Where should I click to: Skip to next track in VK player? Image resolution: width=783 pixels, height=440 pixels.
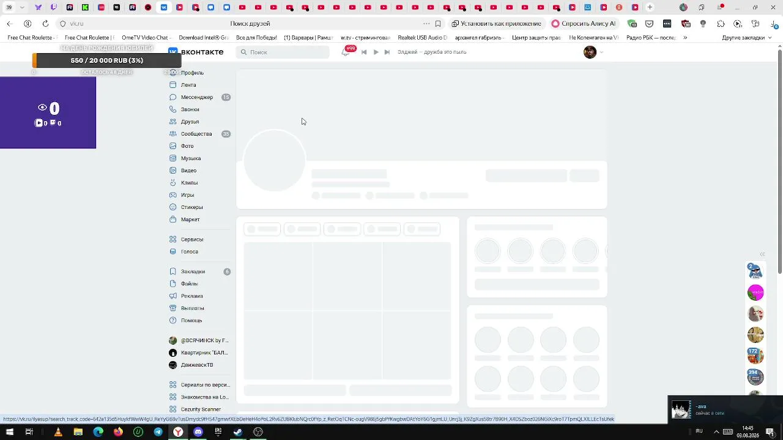click(x=387, y=52)
